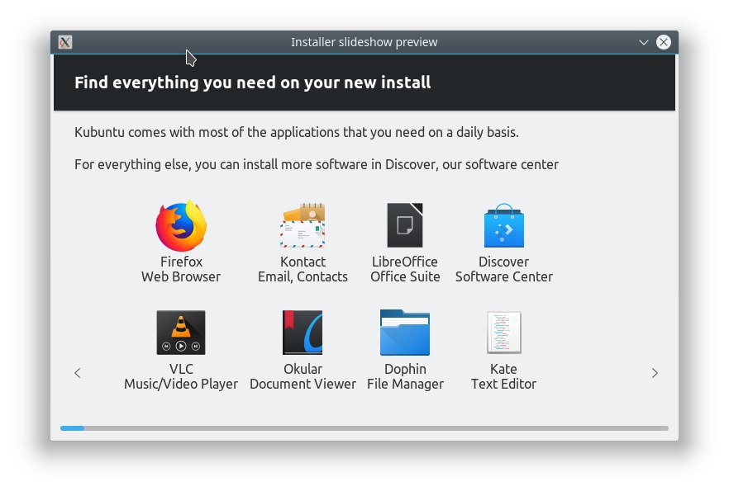
Task: Click the slideshow progress bar
Action: click(364, 428)
